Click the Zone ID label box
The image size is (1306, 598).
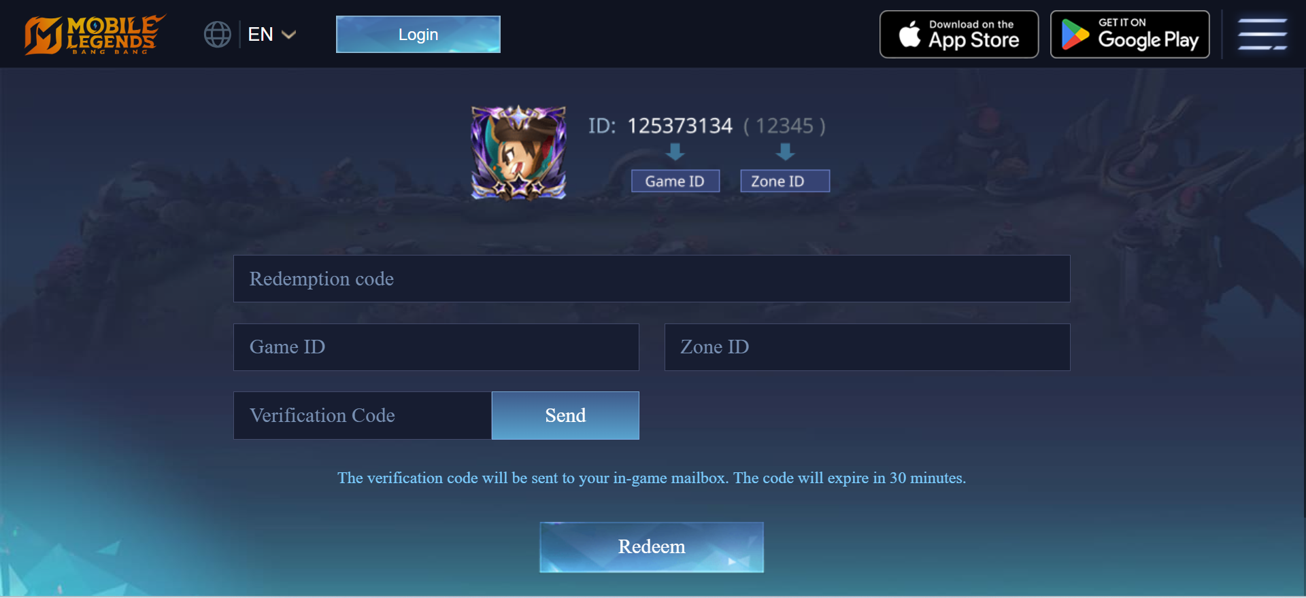tap(785, 181)
